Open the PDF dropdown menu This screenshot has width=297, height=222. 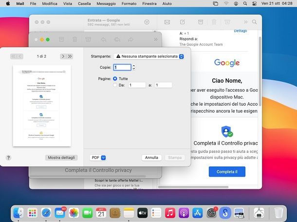(x=98, y=158)
